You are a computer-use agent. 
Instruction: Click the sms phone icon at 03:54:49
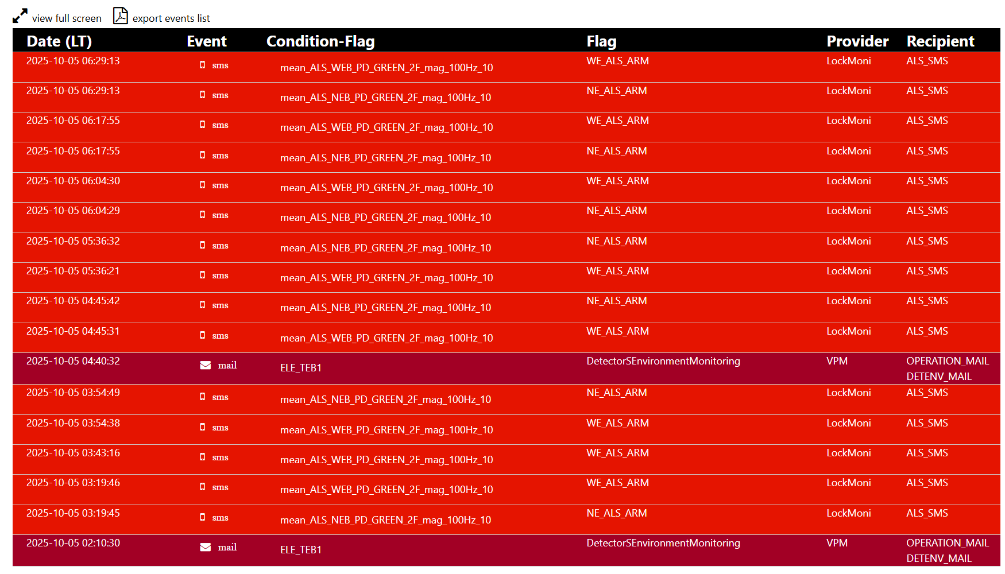[x=202, y=397]
